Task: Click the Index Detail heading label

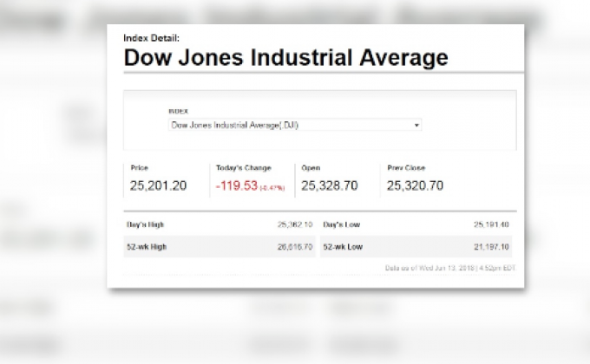Action: point(152,37)
